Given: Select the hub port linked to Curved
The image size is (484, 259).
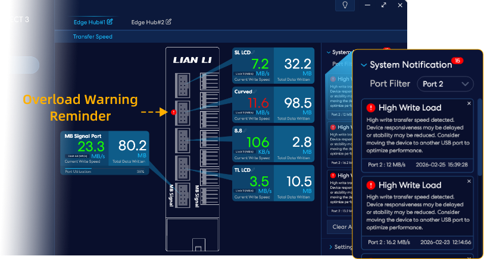Looking at the screenshot, I should [182, 113].
